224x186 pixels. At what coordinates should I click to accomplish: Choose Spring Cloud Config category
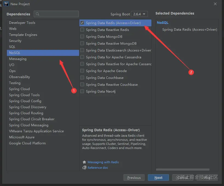click(x=43, y=101)
